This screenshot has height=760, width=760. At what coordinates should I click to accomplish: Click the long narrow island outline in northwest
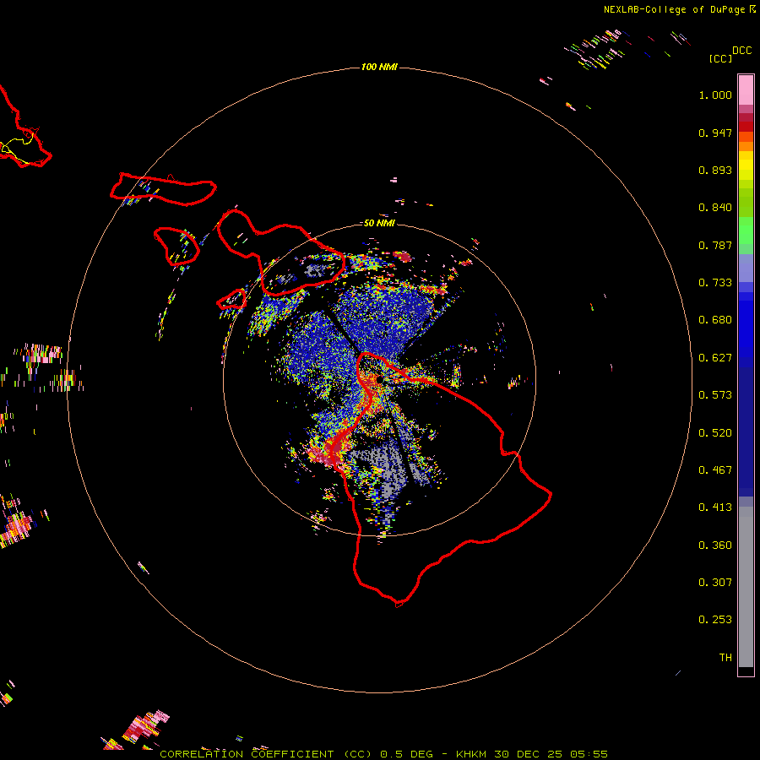click(163, 189)
